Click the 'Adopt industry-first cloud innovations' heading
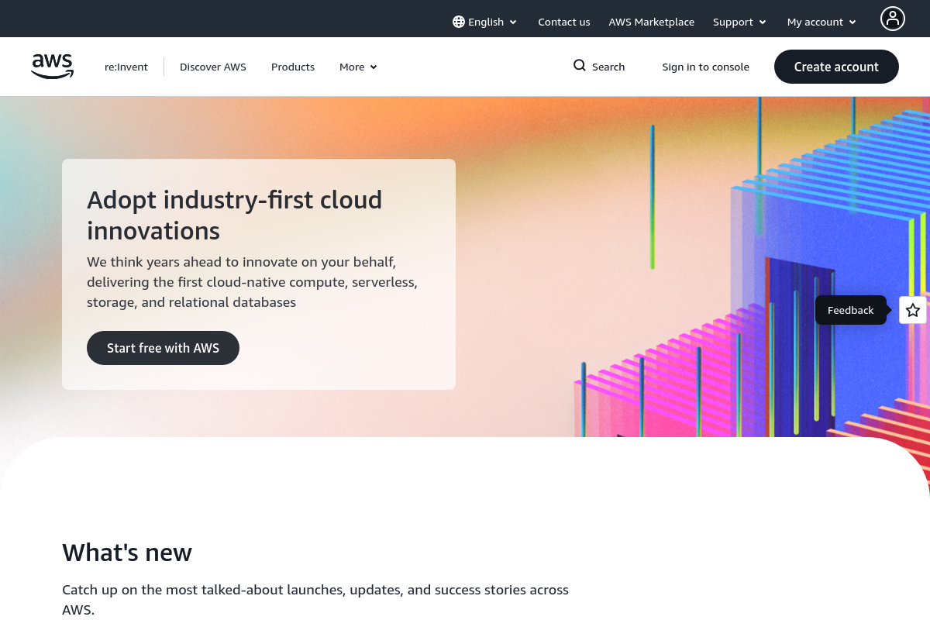Viewport: 930px width, 620px height. 235,215
